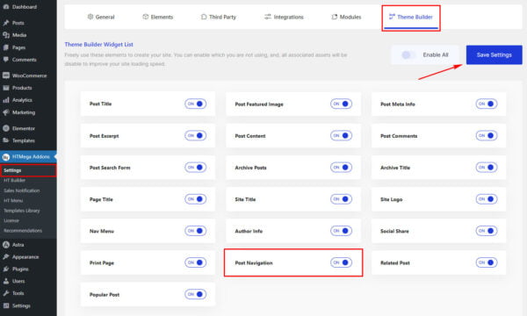The image size is (527, 316).
Task: Turn off the Print Page widget
Action: [195, 262]
